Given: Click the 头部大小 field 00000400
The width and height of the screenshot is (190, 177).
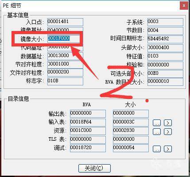Looking at the screenshot, I should click(165, 48).
